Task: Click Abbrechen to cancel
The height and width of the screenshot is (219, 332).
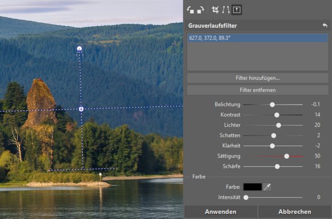Action: click(295, 212)
